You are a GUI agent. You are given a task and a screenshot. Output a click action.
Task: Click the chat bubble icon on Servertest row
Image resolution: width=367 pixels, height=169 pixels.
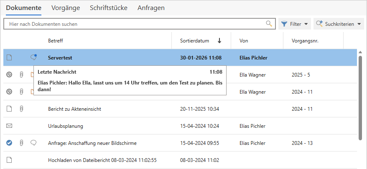(33, 57)
